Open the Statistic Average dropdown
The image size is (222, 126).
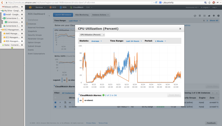pos(96,41)
